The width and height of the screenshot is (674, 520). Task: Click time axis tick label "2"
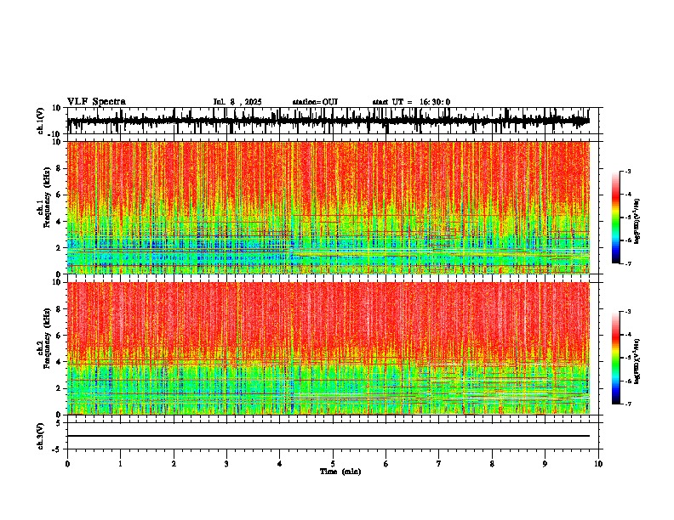coord(174,464)
